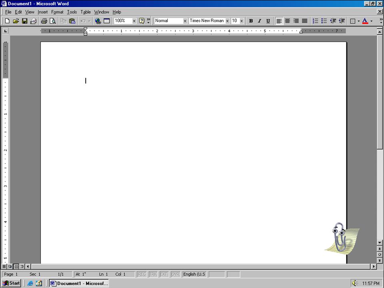Toggle OVR overtype mode in status bar
This screenshot has height=288, width=384.
click(x=175, y=274)
